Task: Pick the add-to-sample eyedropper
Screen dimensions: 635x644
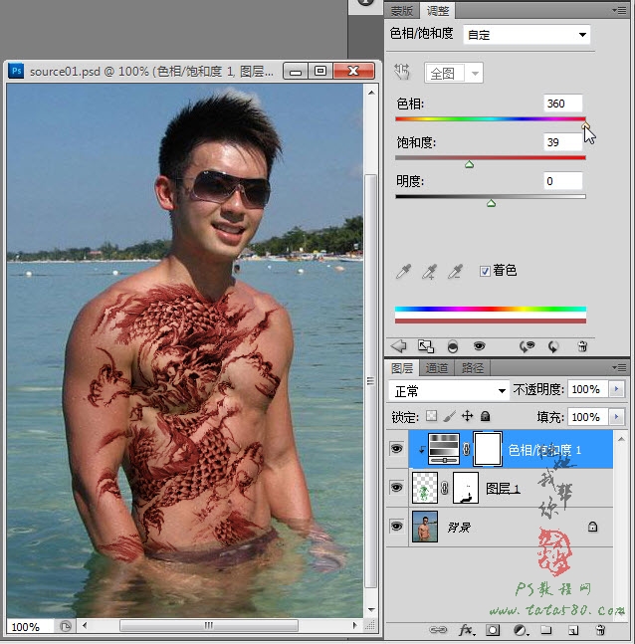Action: [x=430, y=271]
